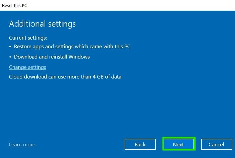The height and width of the screenshot is (158, 235).
Task: Click the word settings in the heading
Action: (62, 24)
